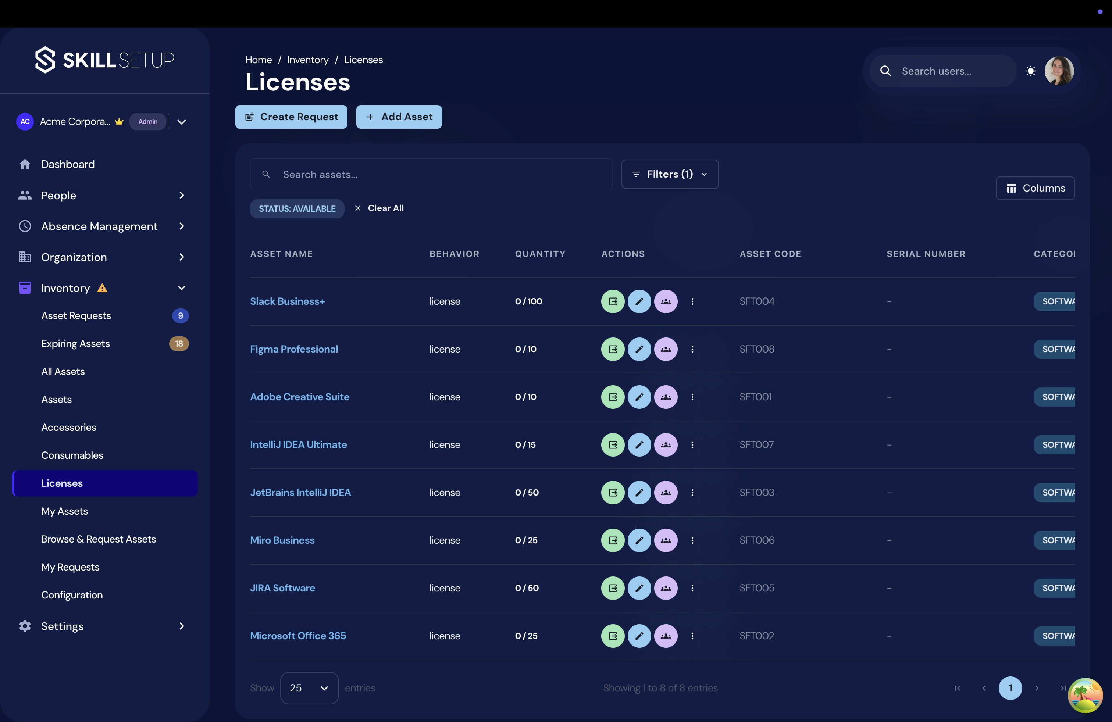Toggle light theme with the sun icon
Viewport: 1112px width, 722px height.
(1031, 71)
